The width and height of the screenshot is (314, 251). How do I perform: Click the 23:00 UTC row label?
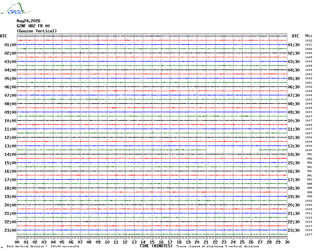click(10, 230)
